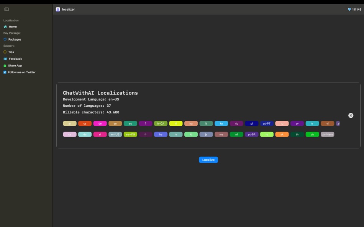Select the it language tag

click(206, 123)
